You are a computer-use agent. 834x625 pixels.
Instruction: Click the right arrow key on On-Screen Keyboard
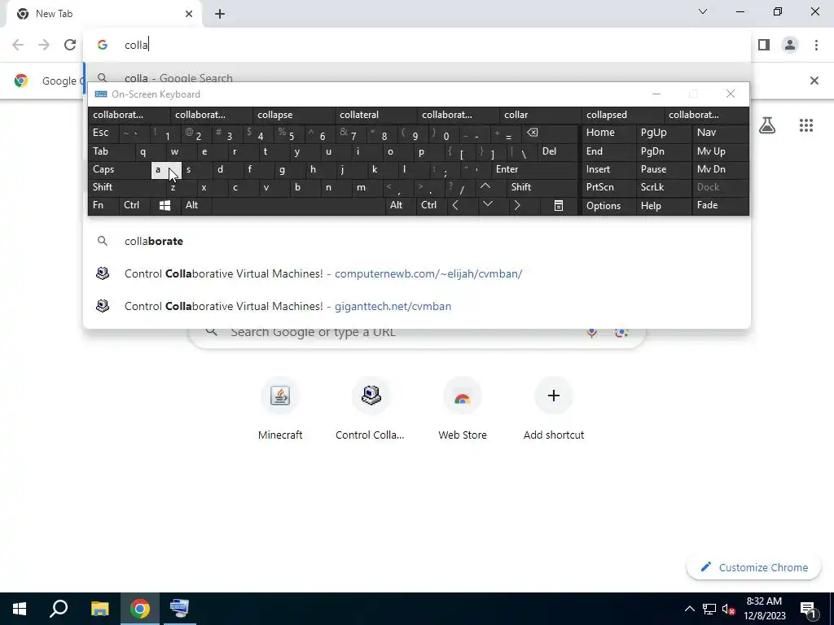tap(517, 205)
